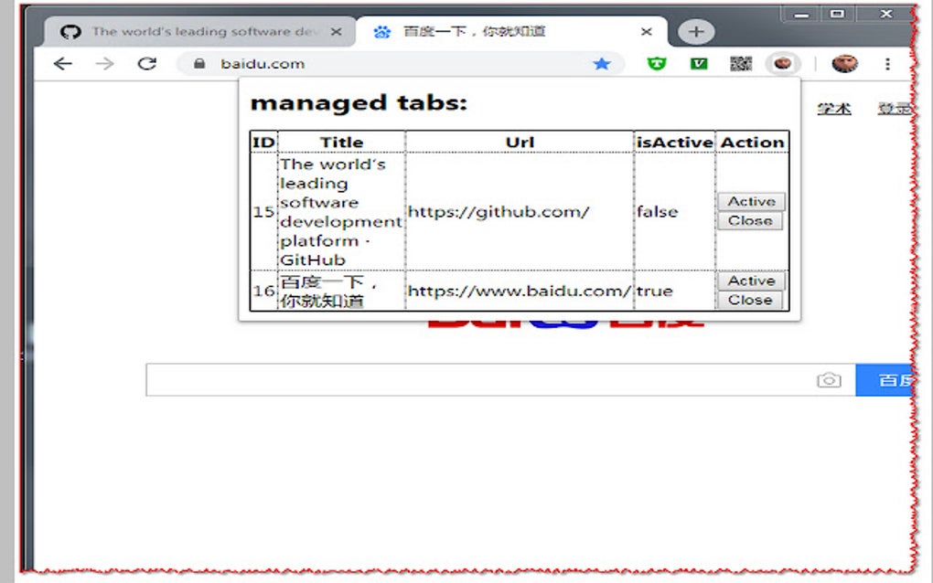
Task: Open the managed tabs extension popup
Action: point(783,64)
